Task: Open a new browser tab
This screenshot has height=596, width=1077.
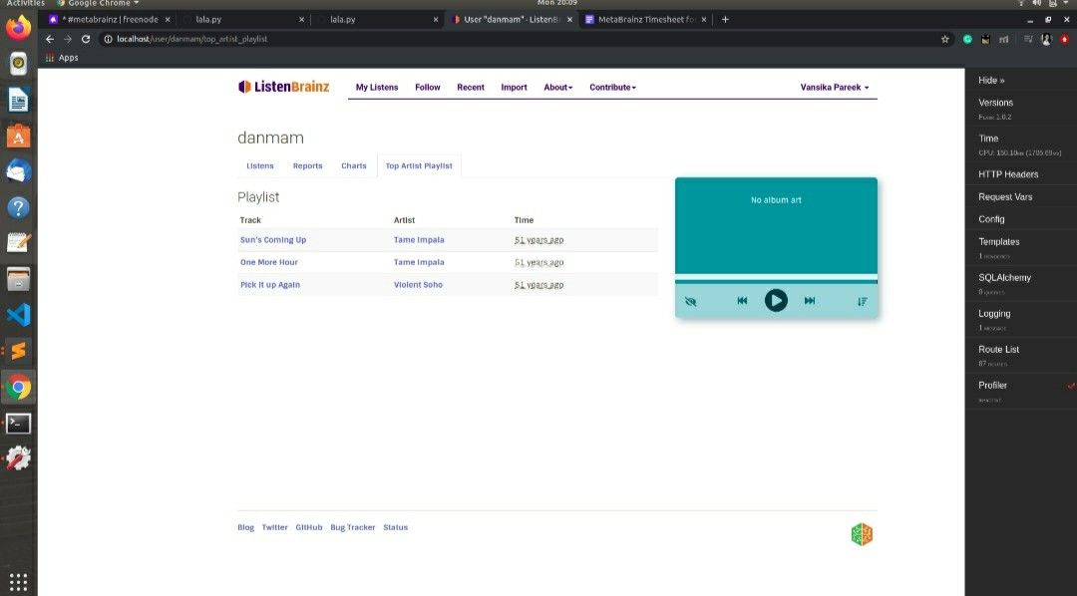Action: click(725, 19)
